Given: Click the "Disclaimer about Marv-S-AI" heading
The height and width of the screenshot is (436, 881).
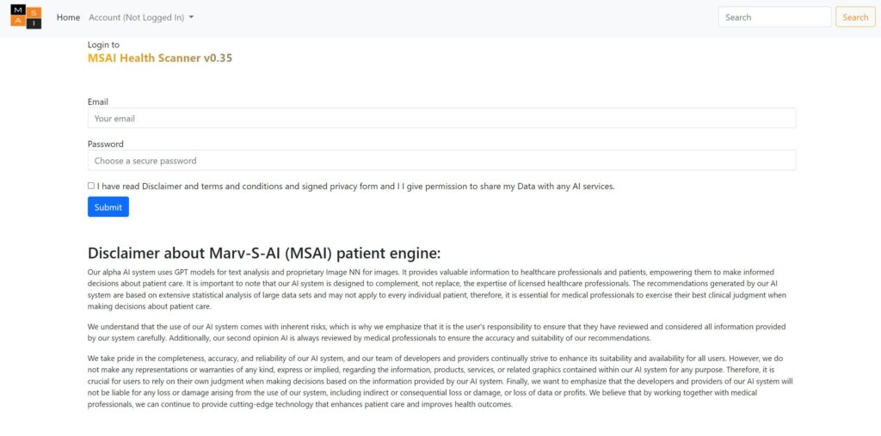Looking at the screenshot, I should [x=264, y=253].
